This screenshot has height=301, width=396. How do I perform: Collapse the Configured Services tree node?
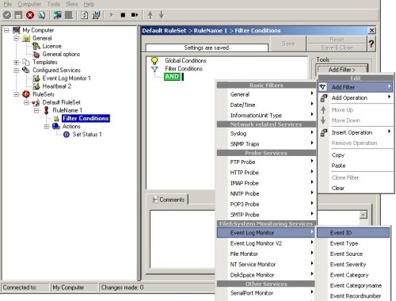click(x=17, y=70)
